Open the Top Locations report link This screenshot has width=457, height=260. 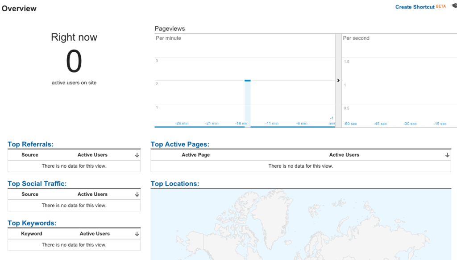coord(175,183)
